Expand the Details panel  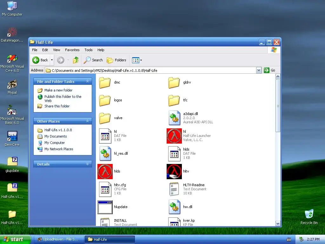tap(87, 164)
